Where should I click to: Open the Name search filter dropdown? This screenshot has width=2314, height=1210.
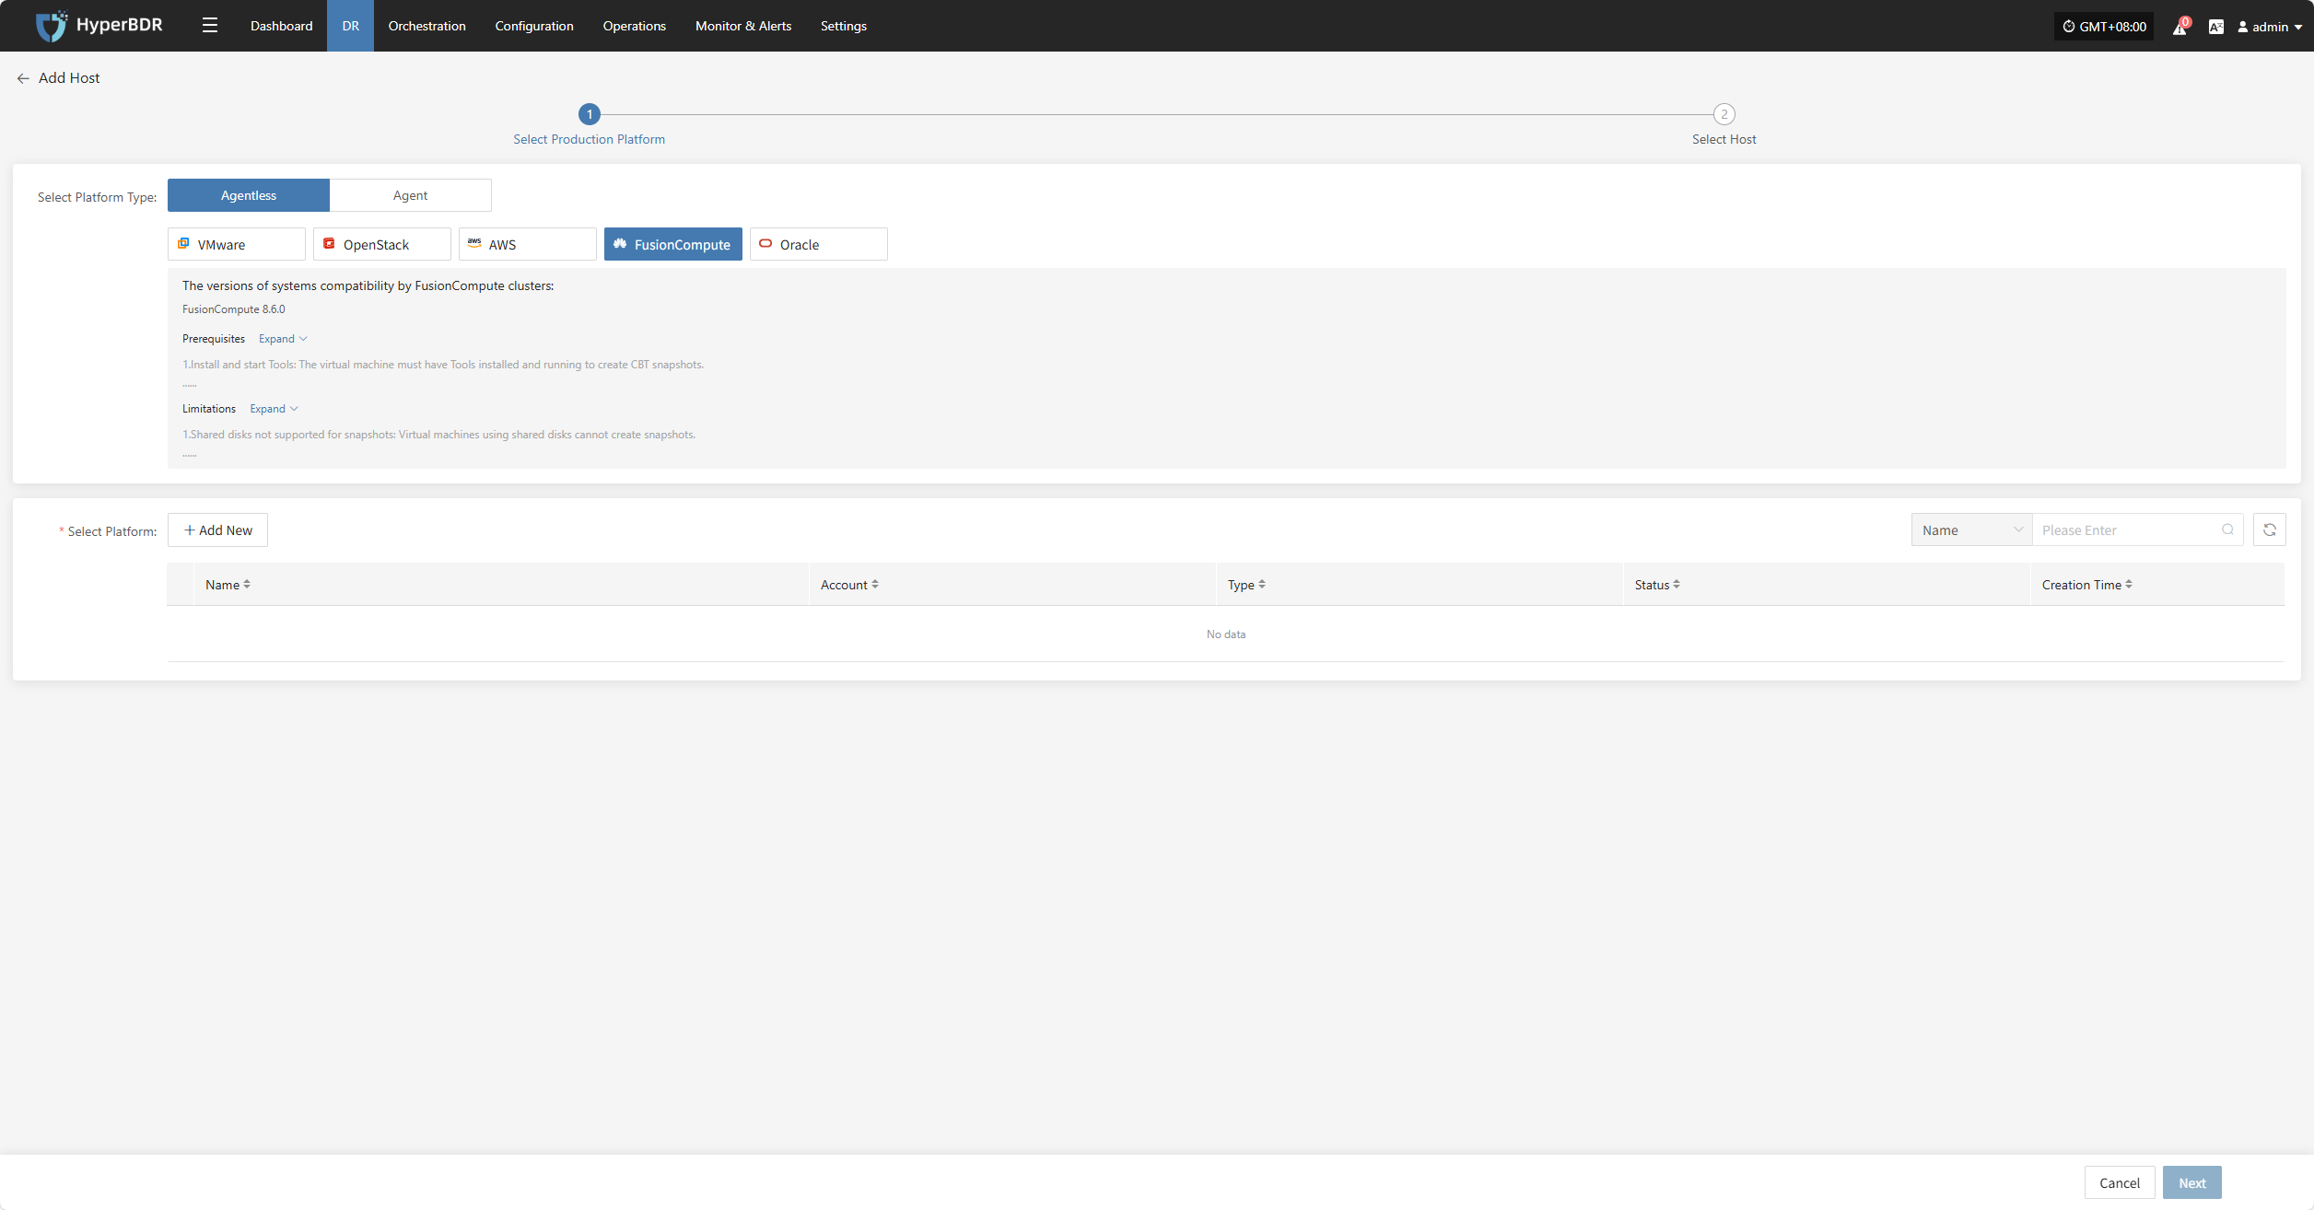1971,529
